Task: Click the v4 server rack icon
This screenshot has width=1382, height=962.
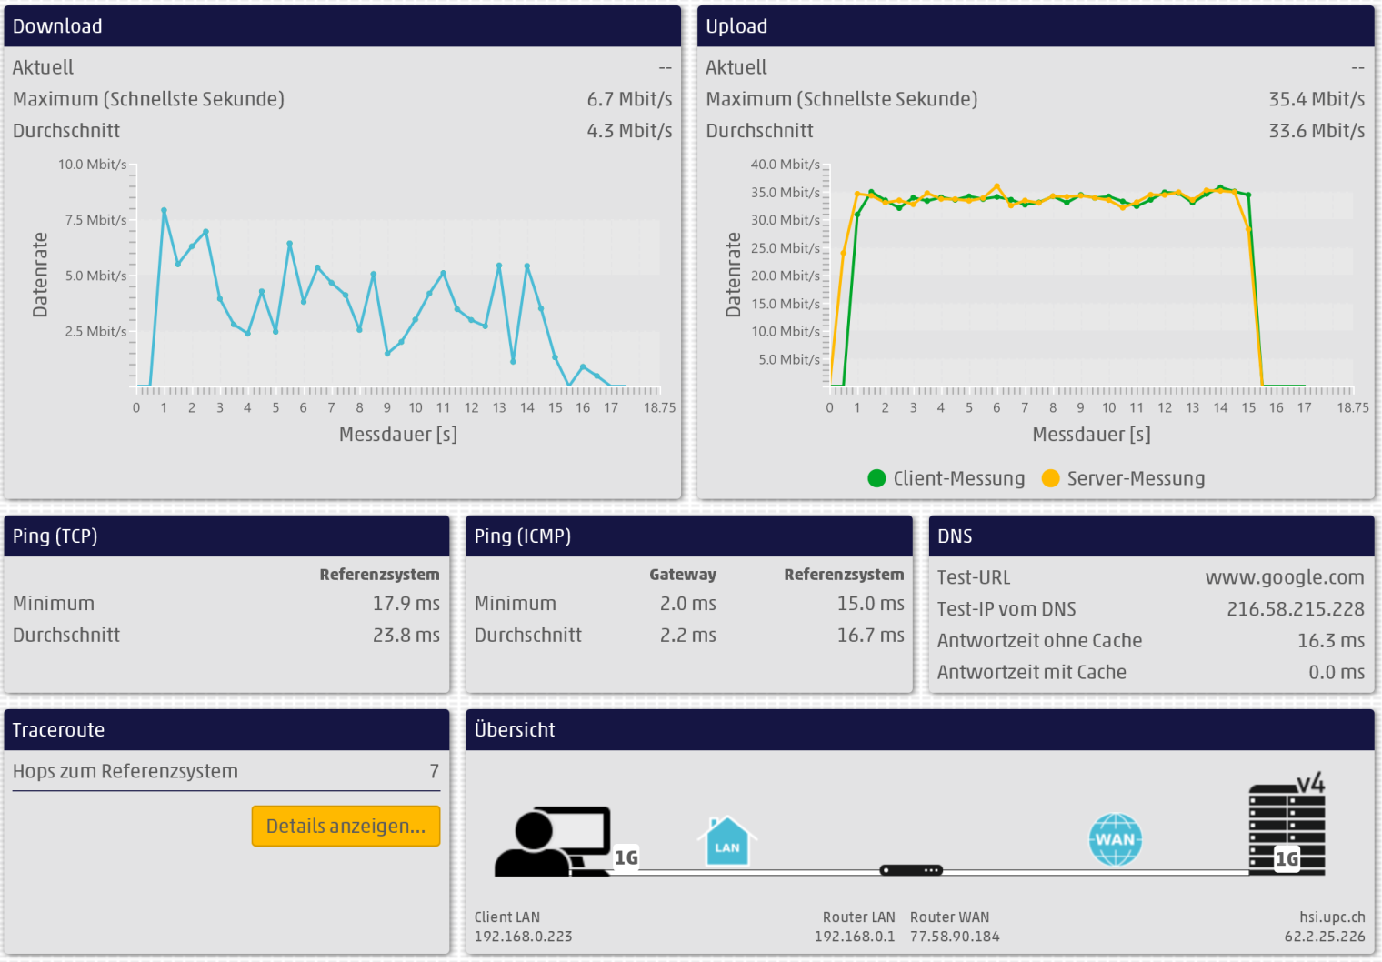Action: coord(1286,826)
